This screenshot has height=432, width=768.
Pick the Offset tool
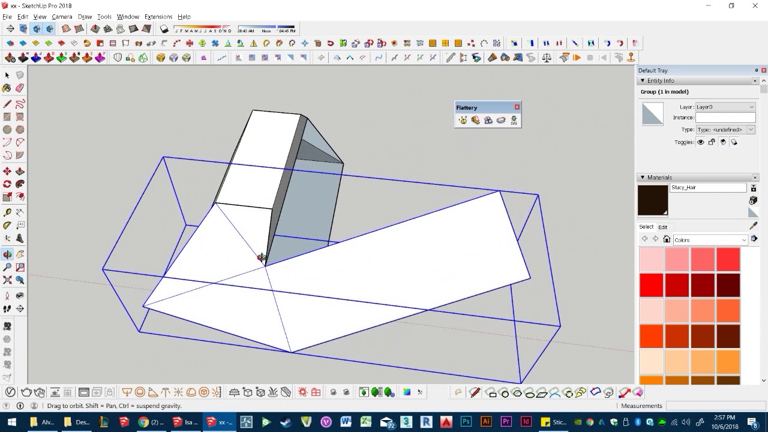(x=20, y=197)
